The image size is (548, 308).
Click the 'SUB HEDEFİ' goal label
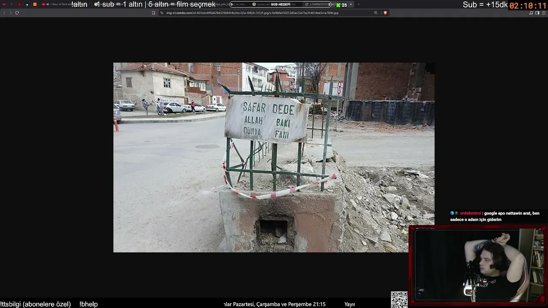coord(280,4)
